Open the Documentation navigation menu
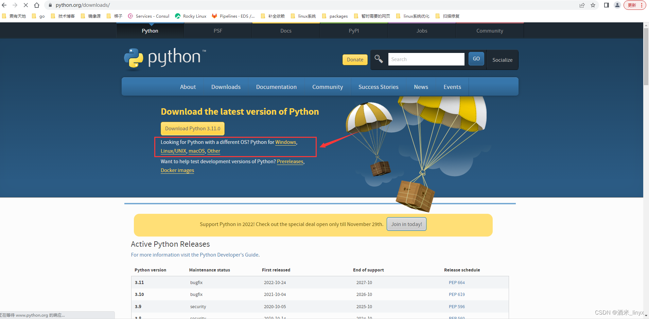Viewport: 649px width, 319px height. [276, 87]
